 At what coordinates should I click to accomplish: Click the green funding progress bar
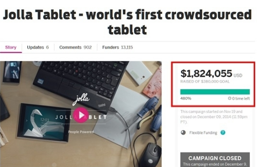pyautogui.click(x=215, y=92)
